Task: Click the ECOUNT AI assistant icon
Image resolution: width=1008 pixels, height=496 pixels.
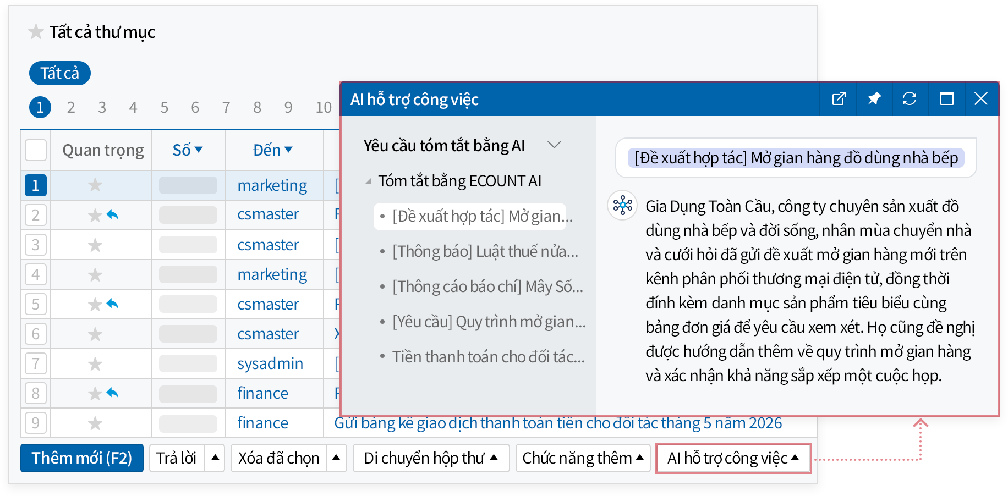Action: [622, 206]
